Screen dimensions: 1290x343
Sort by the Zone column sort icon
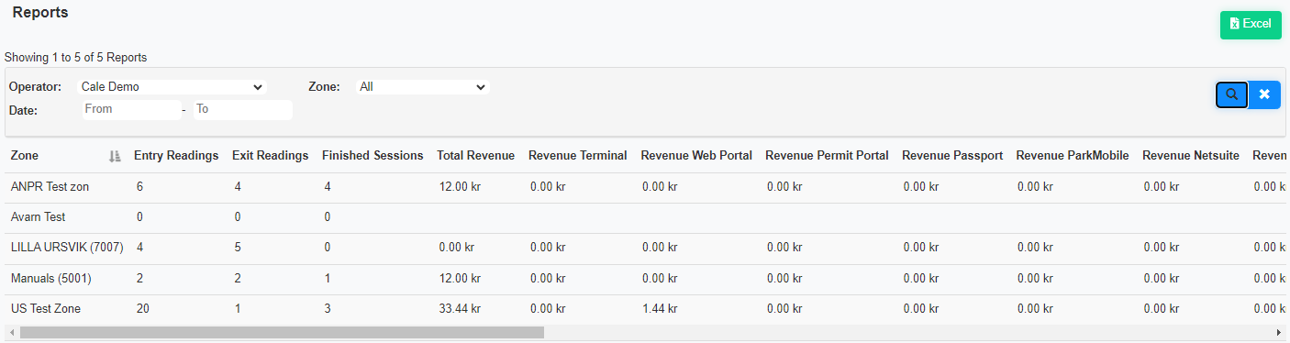coord(115,157)
